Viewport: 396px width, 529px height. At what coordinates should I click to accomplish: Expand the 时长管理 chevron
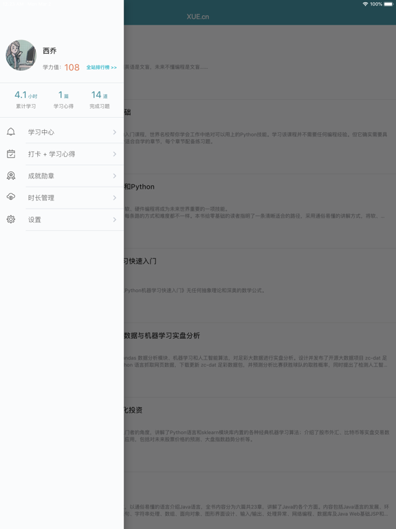115,198
